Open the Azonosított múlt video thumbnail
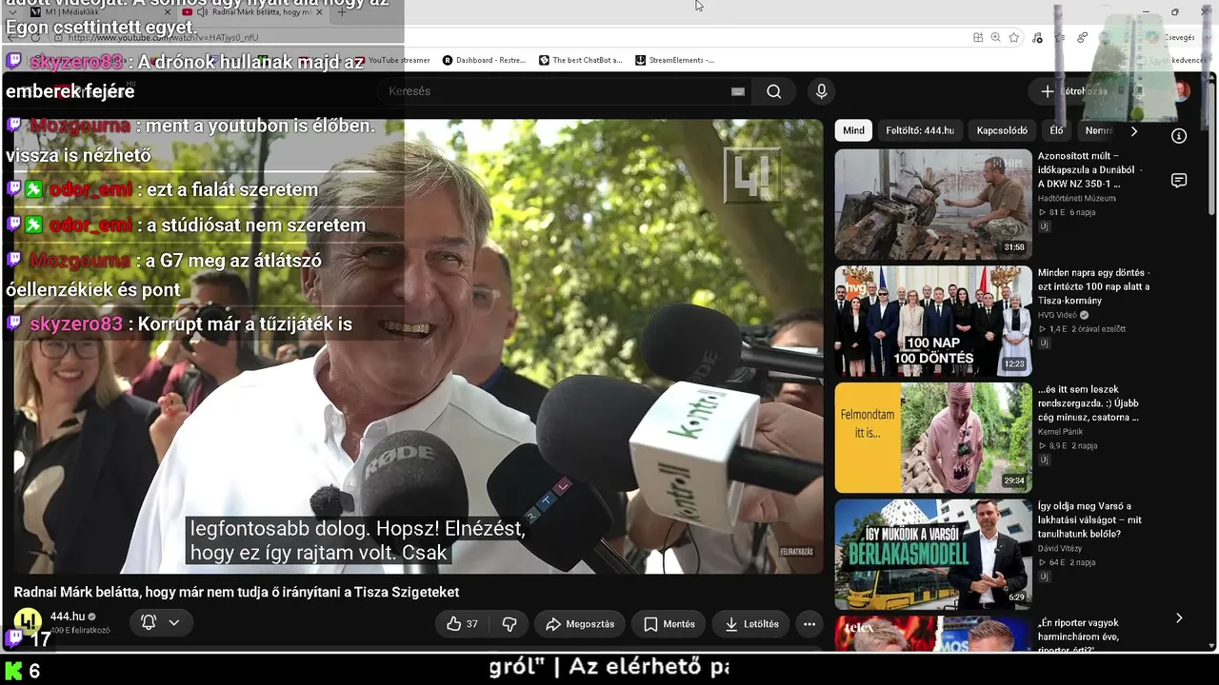This screenshot has height=685, width=1219. coord(933,205)
